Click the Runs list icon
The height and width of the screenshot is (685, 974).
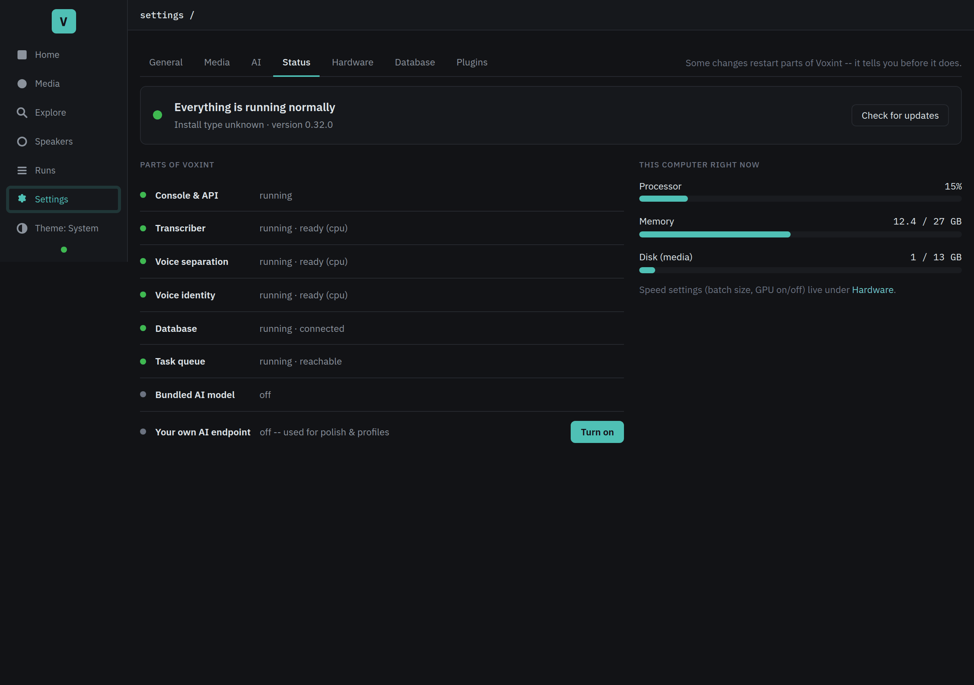[22, 170]
